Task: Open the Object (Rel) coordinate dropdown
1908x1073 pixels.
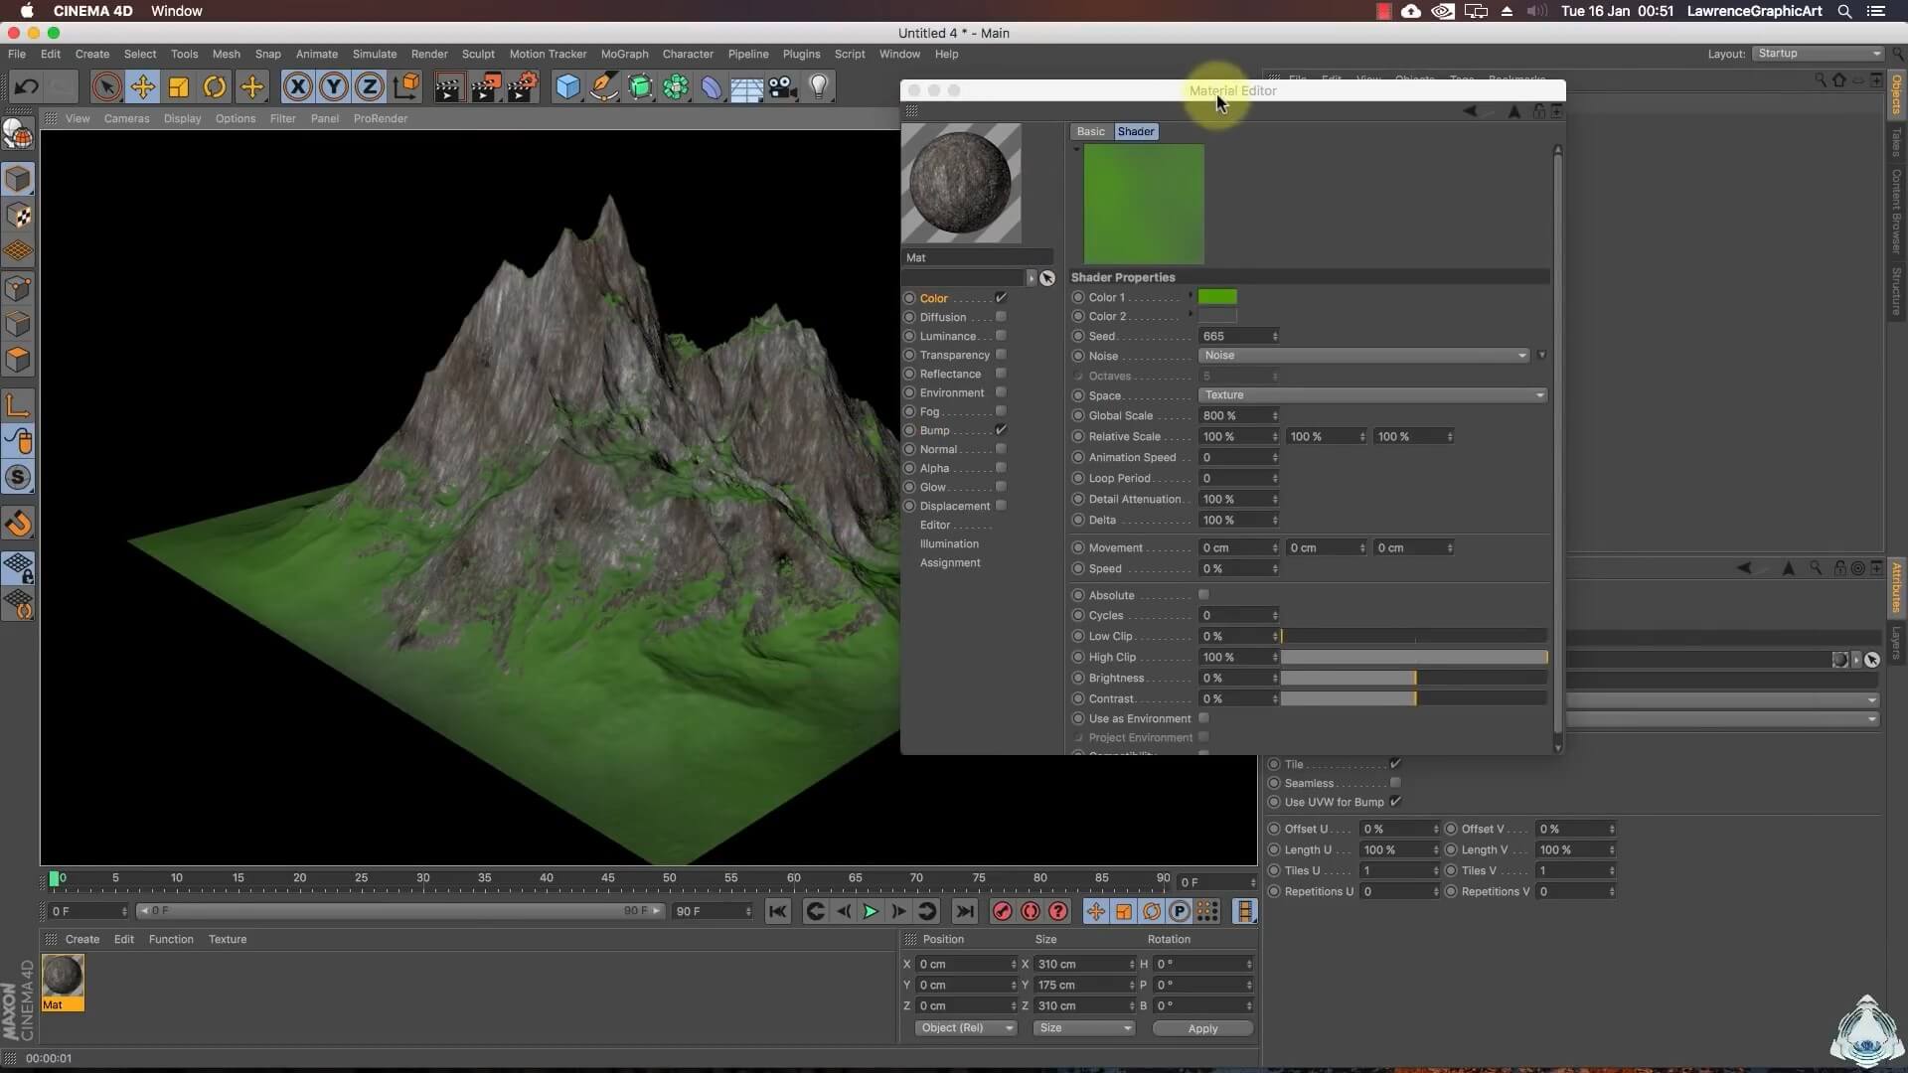Action: point(965,1028)
